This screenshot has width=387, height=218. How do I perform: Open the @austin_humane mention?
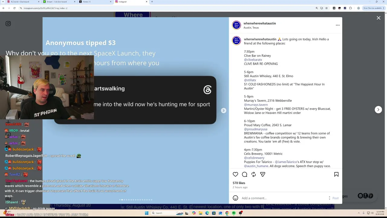coord(256,166)
